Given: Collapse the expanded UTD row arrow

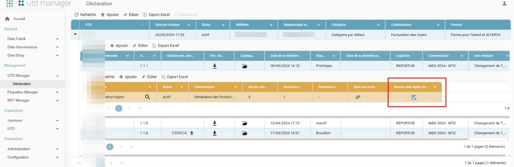Looking at the screenshot, I should [x=75, y=34].
